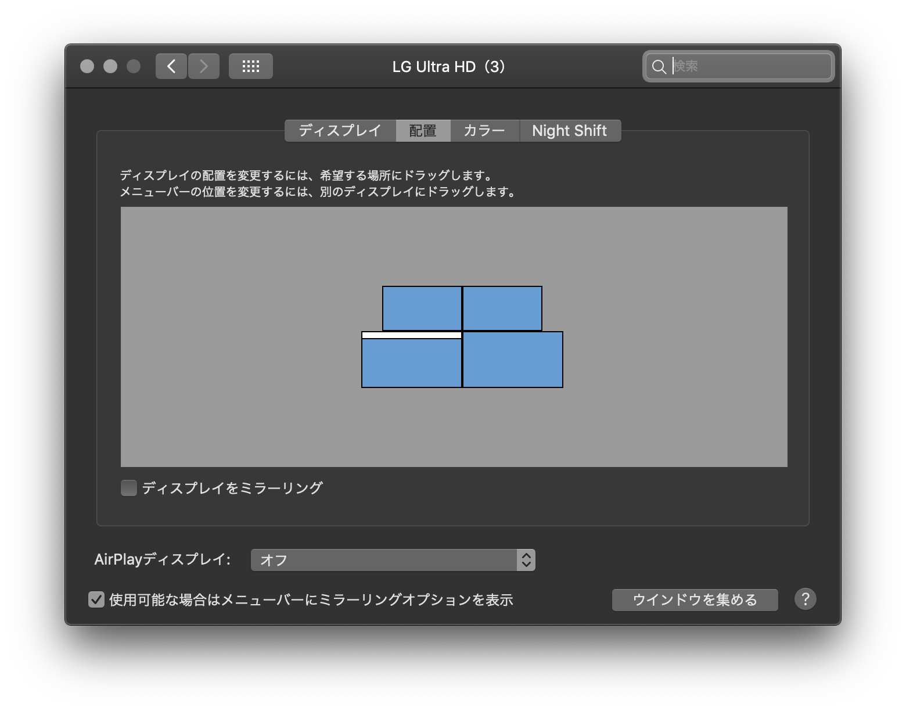
Task: Enable the ディスプレイをミラーリング checkbox
Action: coord(128,488)
